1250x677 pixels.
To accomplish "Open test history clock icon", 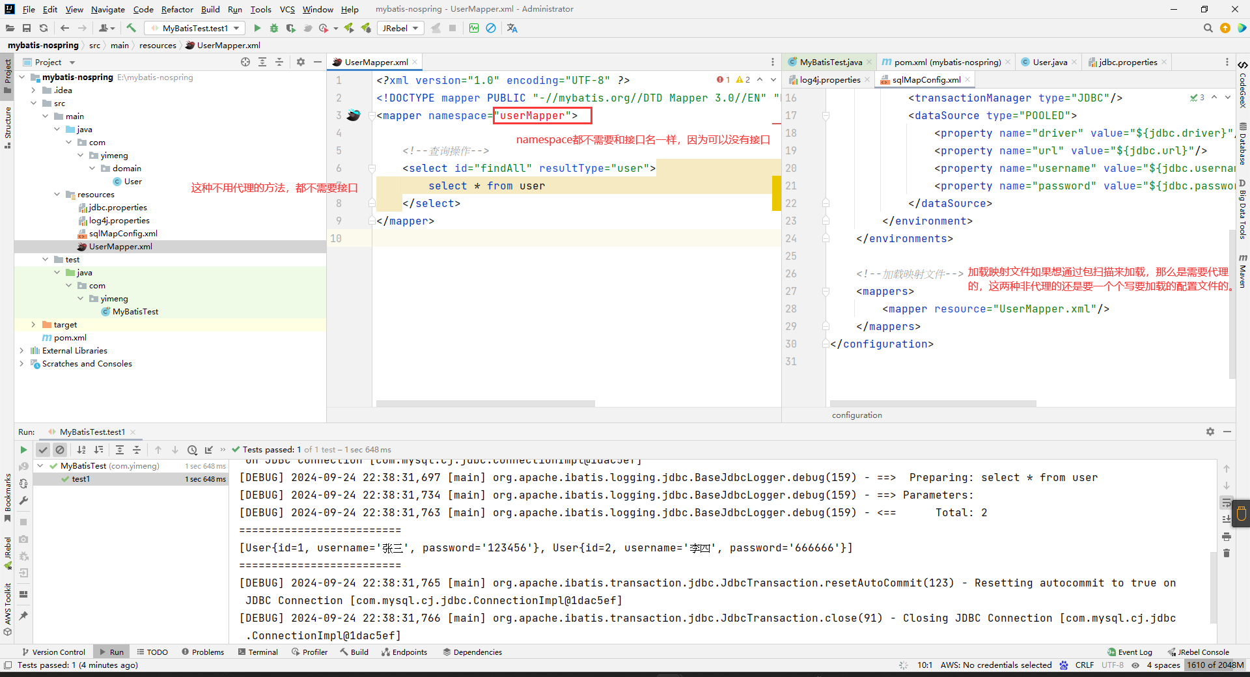I will (x=192, y=450).
